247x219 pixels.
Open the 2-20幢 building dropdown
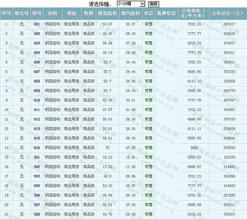[x=131, y=4]
